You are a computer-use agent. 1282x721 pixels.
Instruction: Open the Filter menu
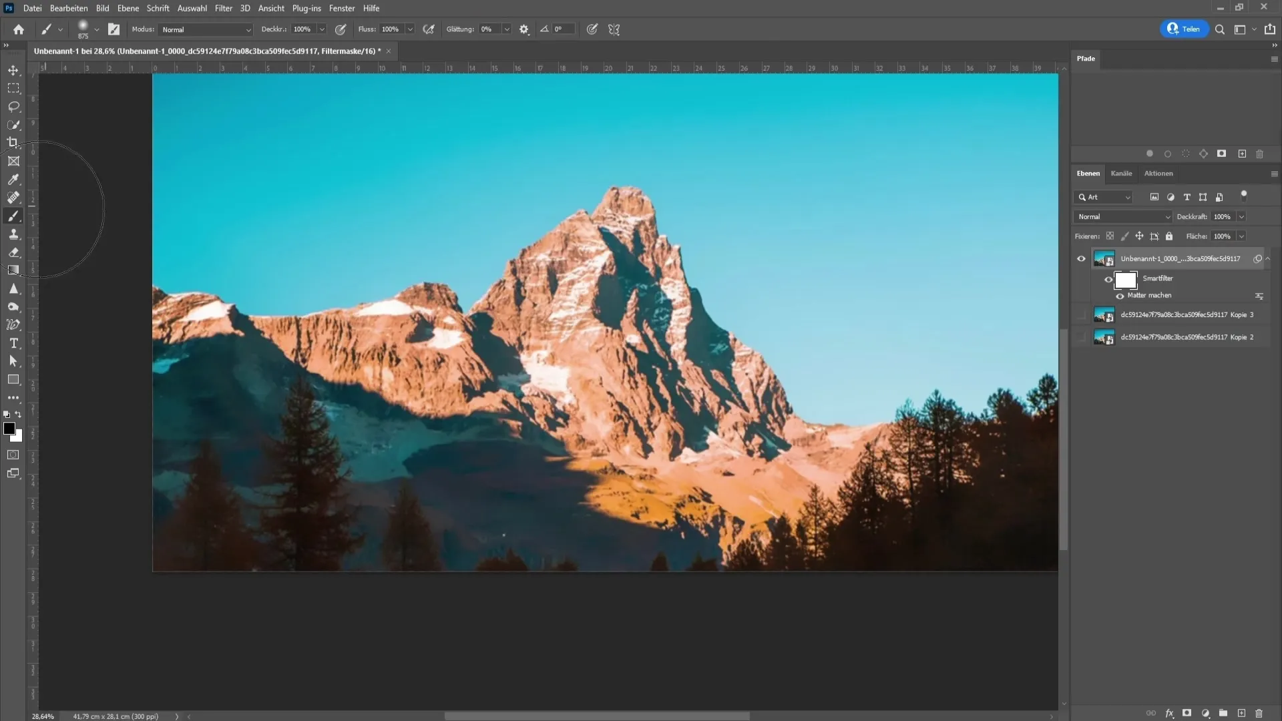tap(223, 8)
